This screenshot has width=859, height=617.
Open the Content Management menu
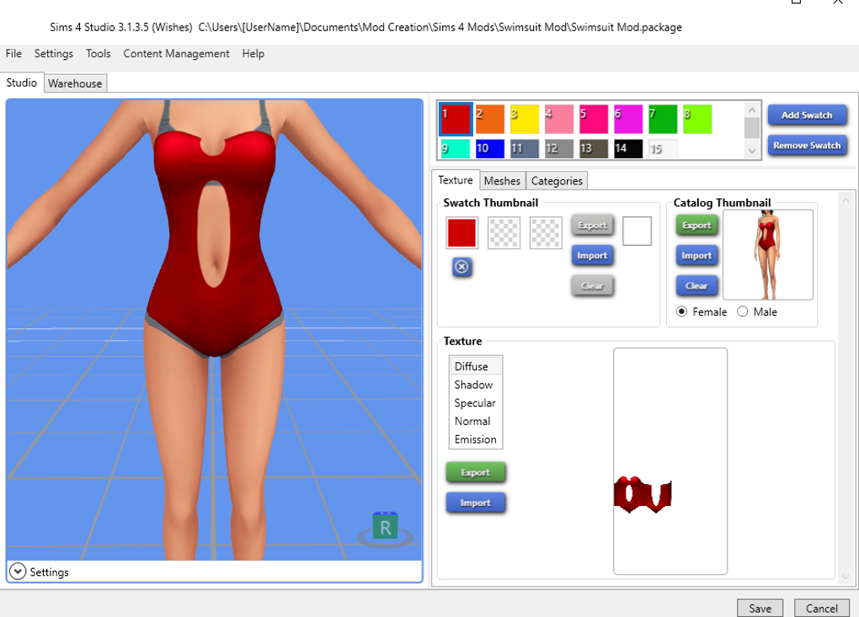click(x=176, y=53)
